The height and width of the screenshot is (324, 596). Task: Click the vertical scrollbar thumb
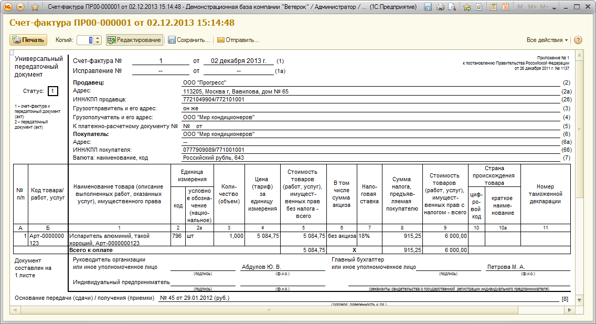click(x=579, y=129)
